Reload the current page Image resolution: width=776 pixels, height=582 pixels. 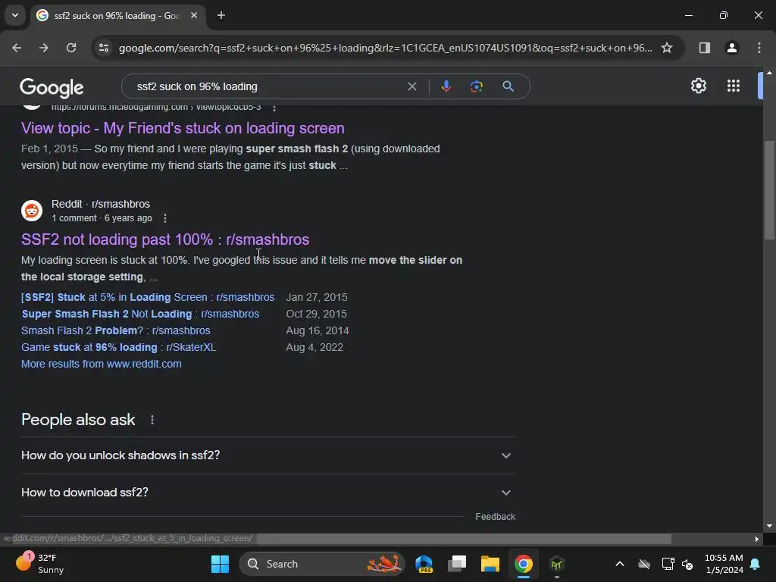pyautogui.click(x=71, y=48)
